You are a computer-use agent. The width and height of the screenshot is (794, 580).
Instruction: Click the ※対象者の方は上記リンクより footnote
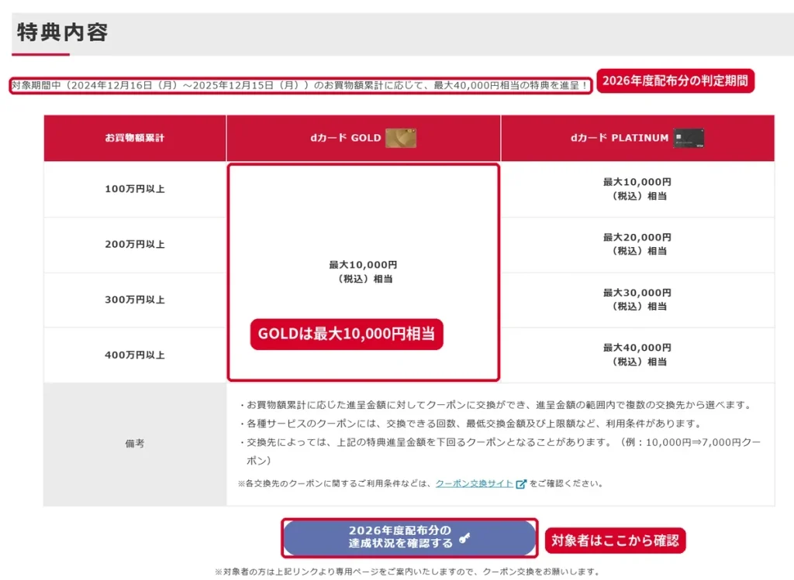pyautogui.click(x=408, y=571)
